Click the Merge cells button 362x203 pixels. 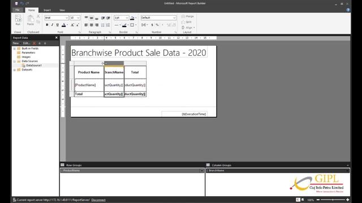pyautogui.click(x=187, y=16)
